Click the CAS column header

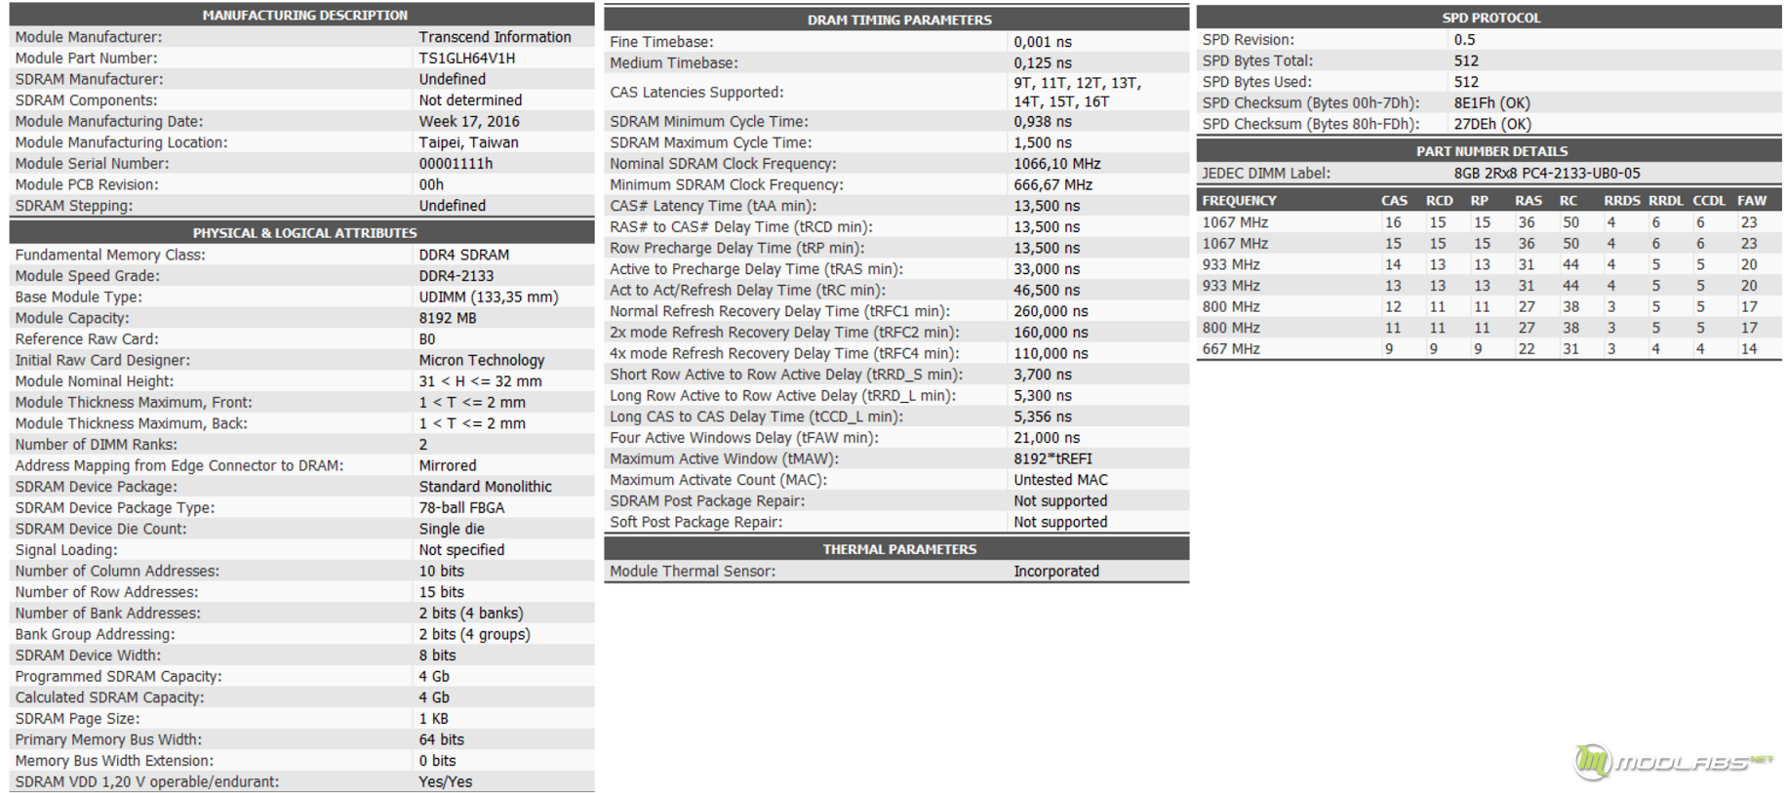click(1394, 201)
